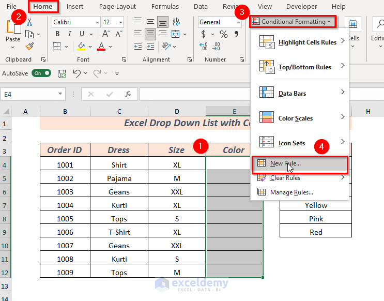Click the Insert Function fx icon

tap(128, 94)
